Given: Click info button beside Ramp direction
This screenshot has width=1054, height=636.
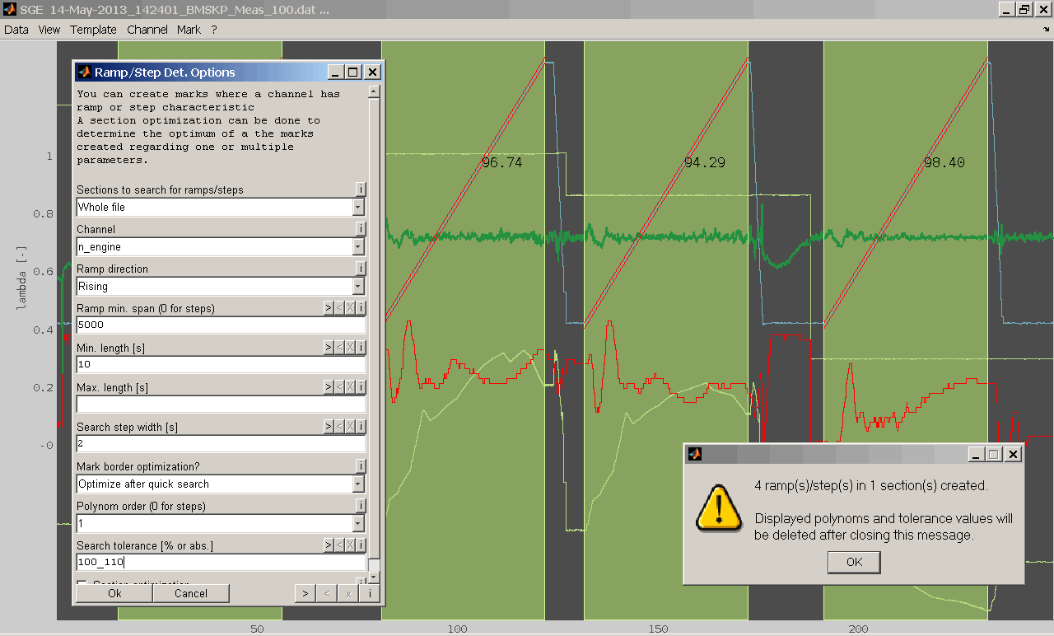Looking at the screenshot, I should 361,269.
